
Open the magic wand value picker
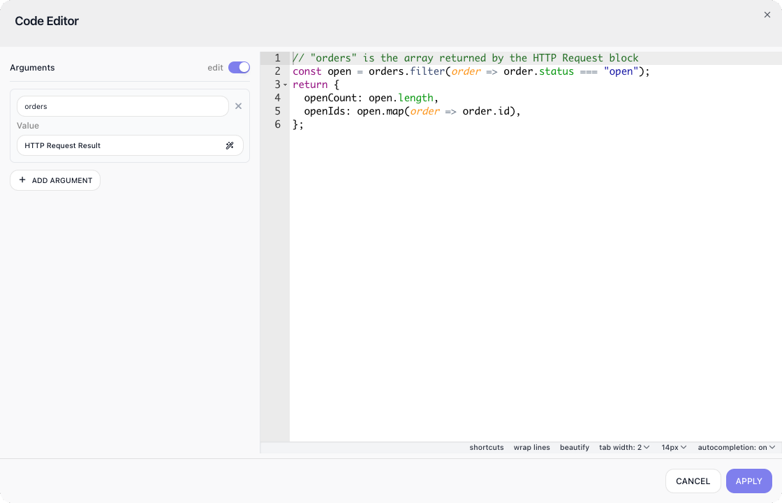point(230,146)
